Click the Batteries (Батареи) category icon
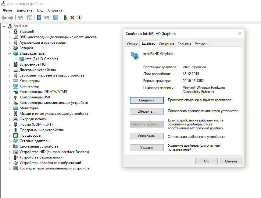The image size is (261, 198). 16,48
